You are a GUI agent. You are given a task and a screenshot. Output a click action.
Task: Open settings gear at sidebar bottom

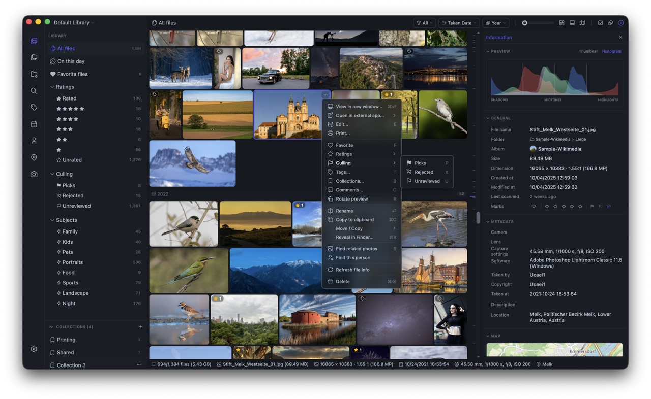coord(34,349)
